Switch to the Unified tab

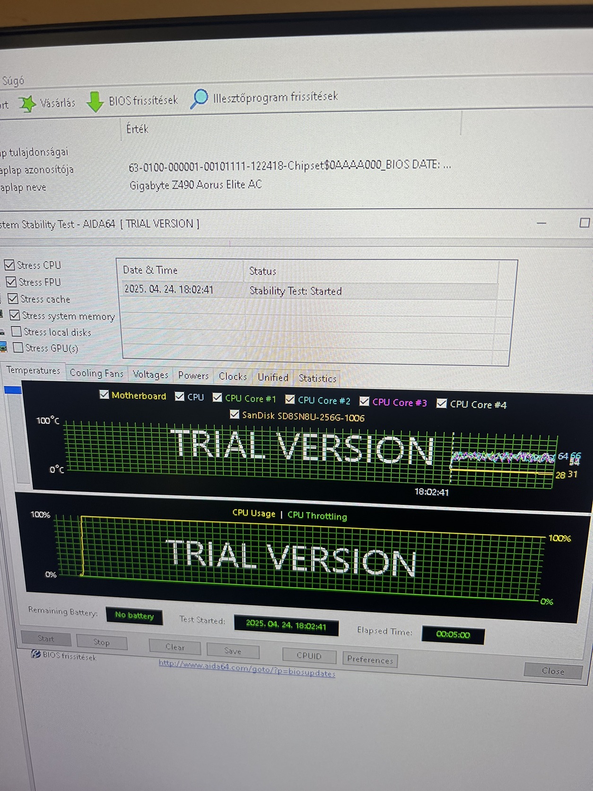tap(273, 378)
